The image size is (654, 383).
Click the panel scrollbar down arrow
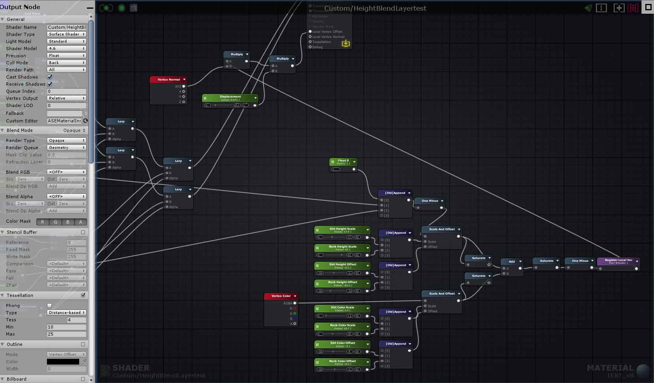(x=91, y=380)
